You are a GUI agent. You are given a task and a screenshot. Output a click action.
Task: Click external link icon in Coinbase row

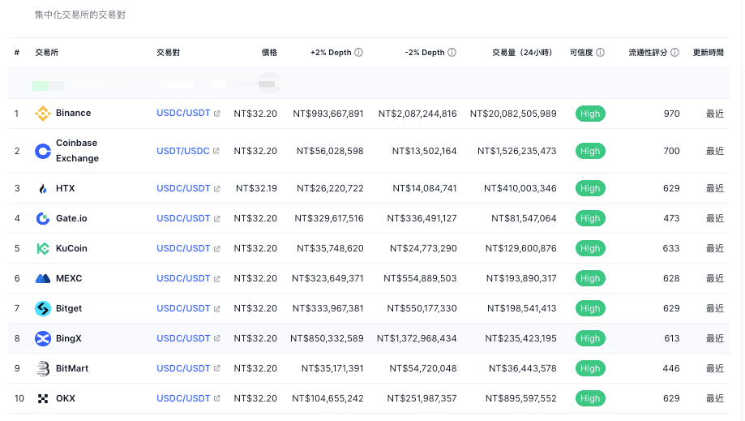(x=216, y=151)
